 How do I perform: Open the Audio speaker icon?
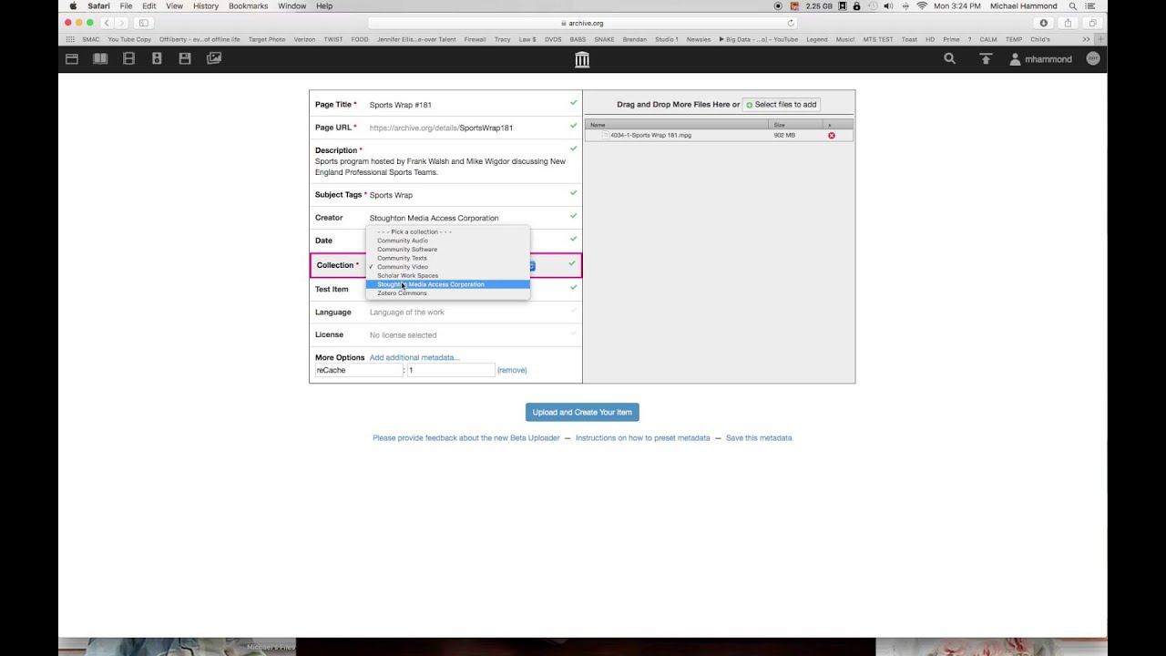click(x=157, y=58)
